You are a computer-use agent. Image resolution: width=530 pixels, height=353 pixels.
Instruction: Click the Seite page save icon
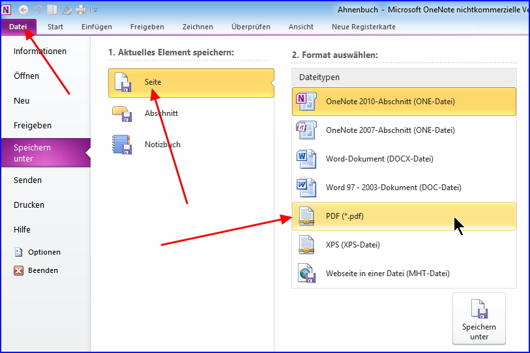(x=123, y=82)
